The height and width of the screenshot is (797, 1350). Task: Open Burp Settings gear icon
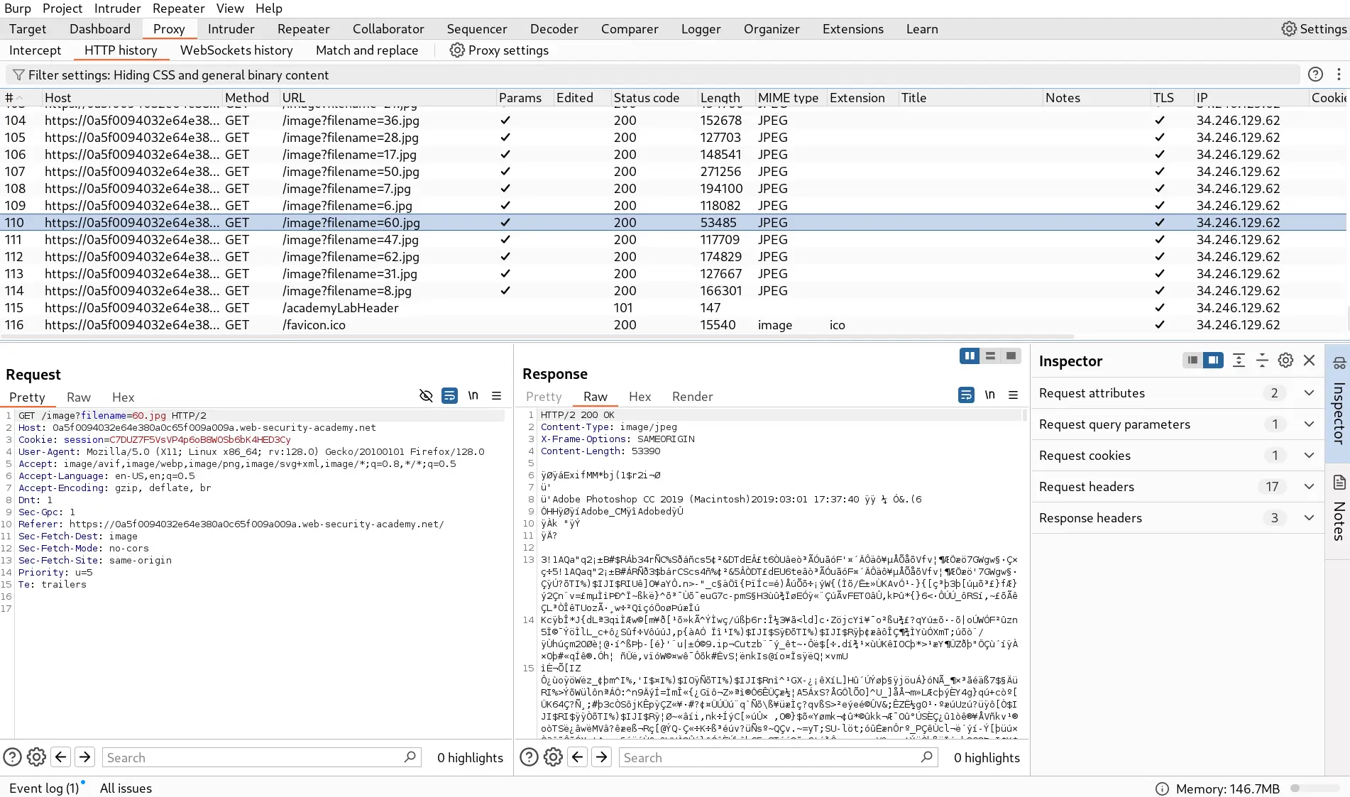(1288, 29)
